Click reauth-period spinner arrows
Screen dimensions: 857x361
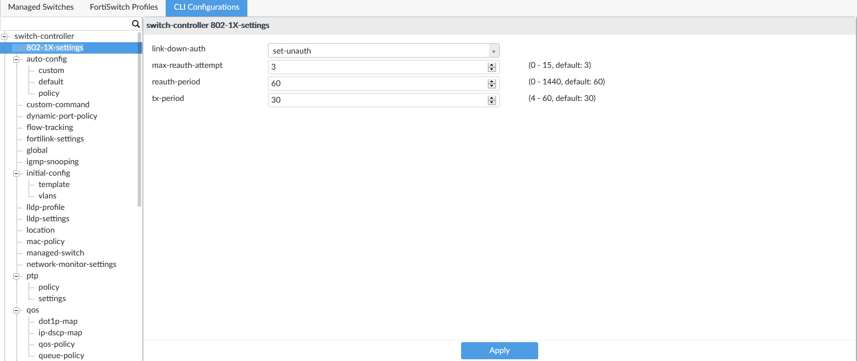point(491,84)
